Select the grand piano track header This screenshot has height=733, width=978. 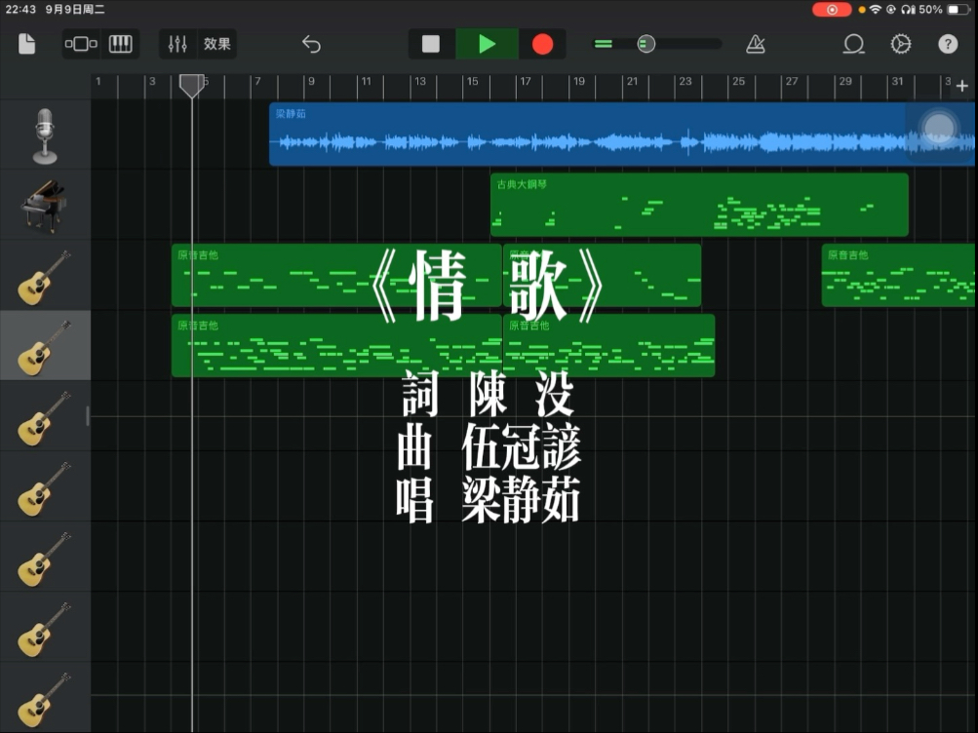point(45,206)
